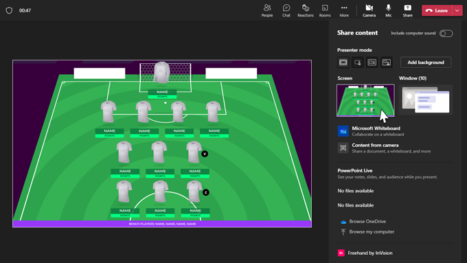Click the vice-captain V badge
This screenshot has width=467, height=263.
[205, 154]
